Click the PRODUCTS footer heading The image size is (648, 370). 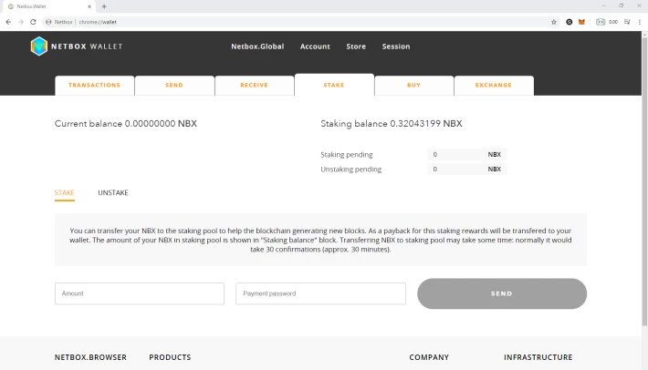[170, 357]
